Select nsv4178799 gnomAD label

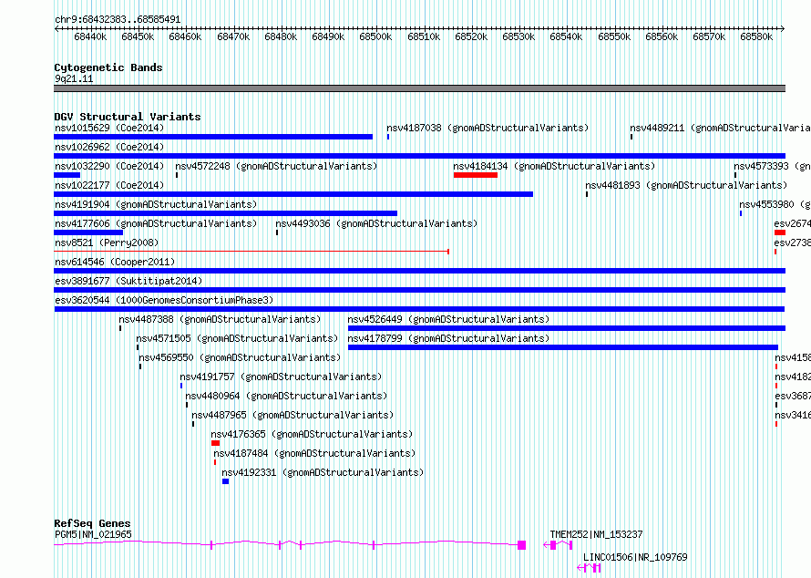click(x=448, y=338)
